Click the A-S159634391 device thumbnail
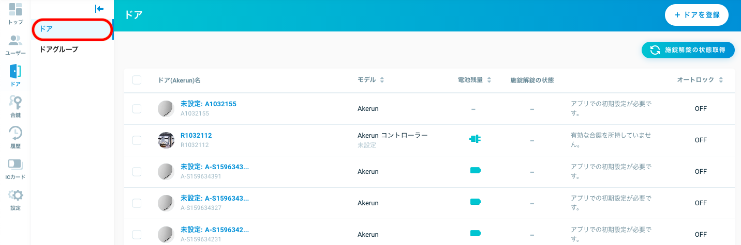This screenshot has height=245, width=741. 166,172
